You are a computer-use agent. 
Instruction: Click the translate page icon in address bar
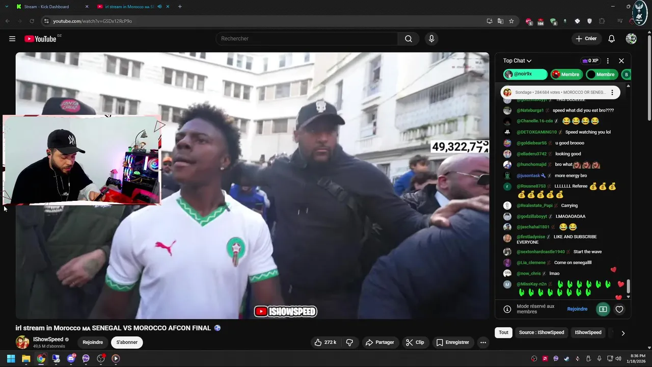500,21
